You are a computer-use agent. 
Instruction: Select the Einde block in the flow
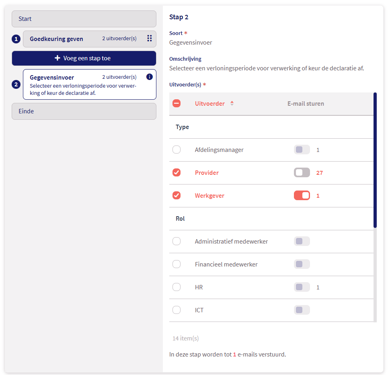pos(84,111)
